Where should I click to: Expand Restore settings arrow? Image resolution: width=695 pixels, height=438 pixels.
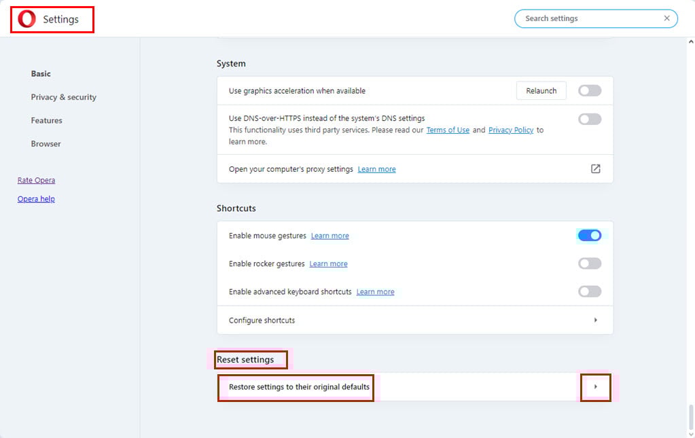pyautogui.click(x=595, y=386)
